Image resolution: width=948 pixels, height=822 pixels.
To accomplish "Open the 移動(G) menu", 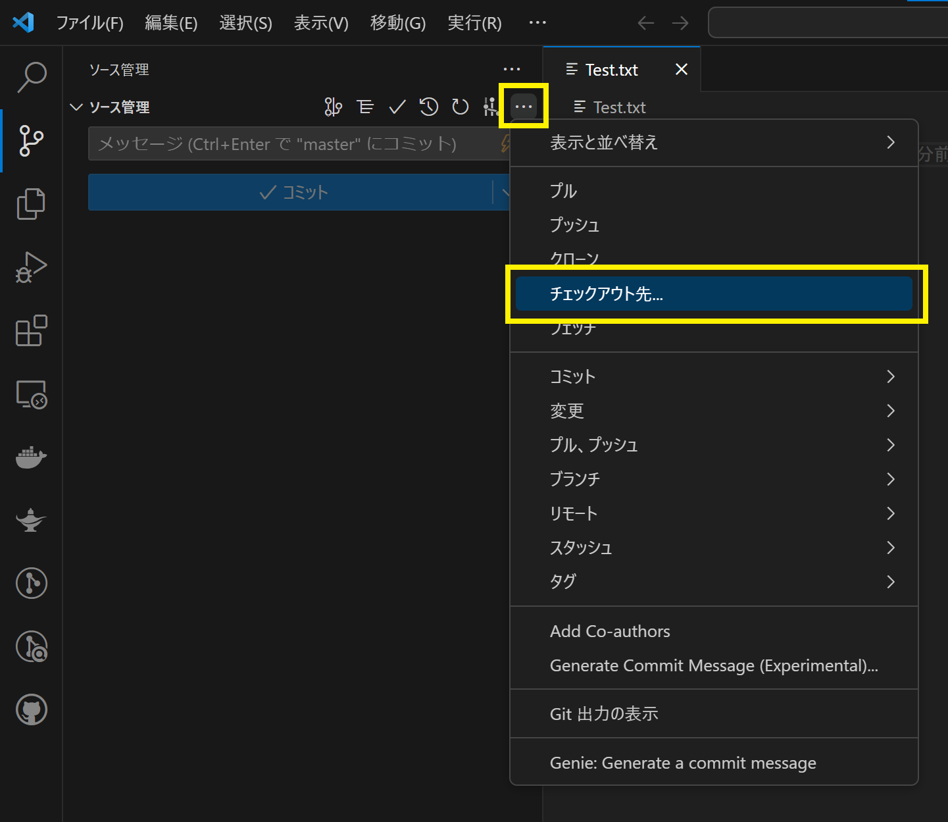I will 398,23.
